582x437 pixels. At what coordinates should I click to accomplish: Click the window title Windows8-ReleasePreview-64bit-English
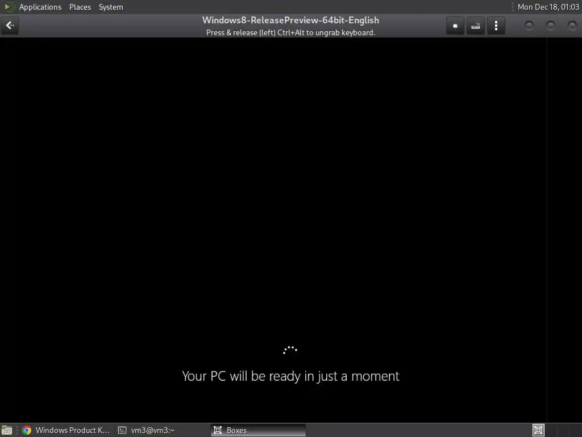[x=290, y=20]
